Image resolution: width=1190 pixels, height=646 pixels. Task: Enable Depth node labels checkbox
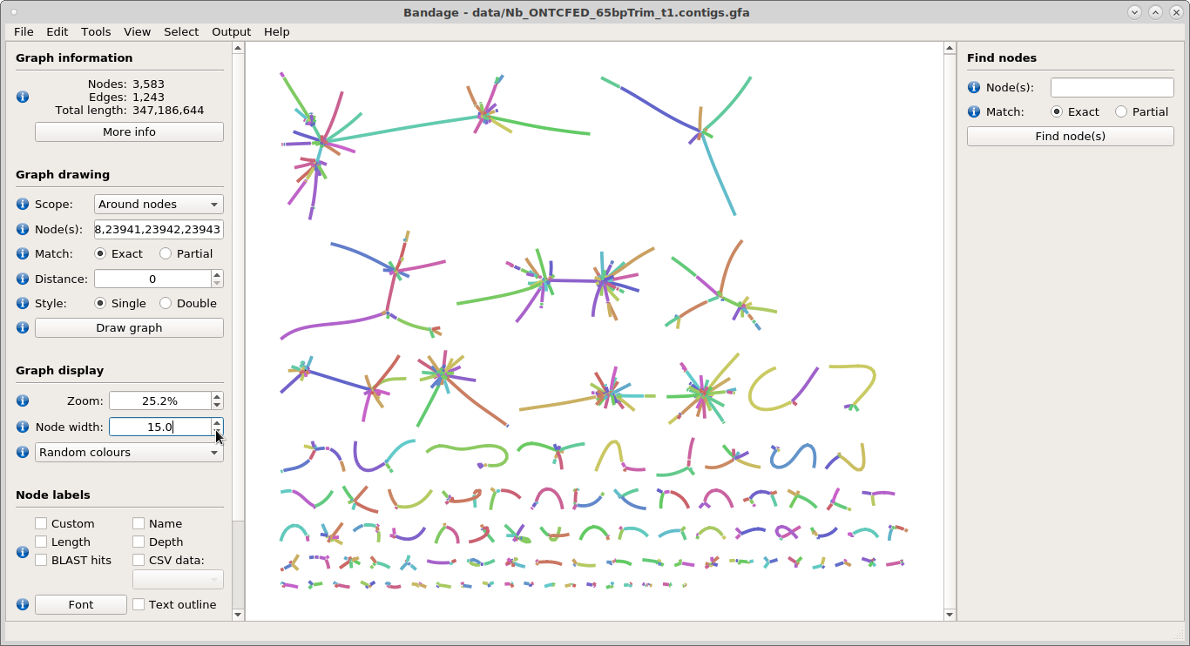click(139, 542)
